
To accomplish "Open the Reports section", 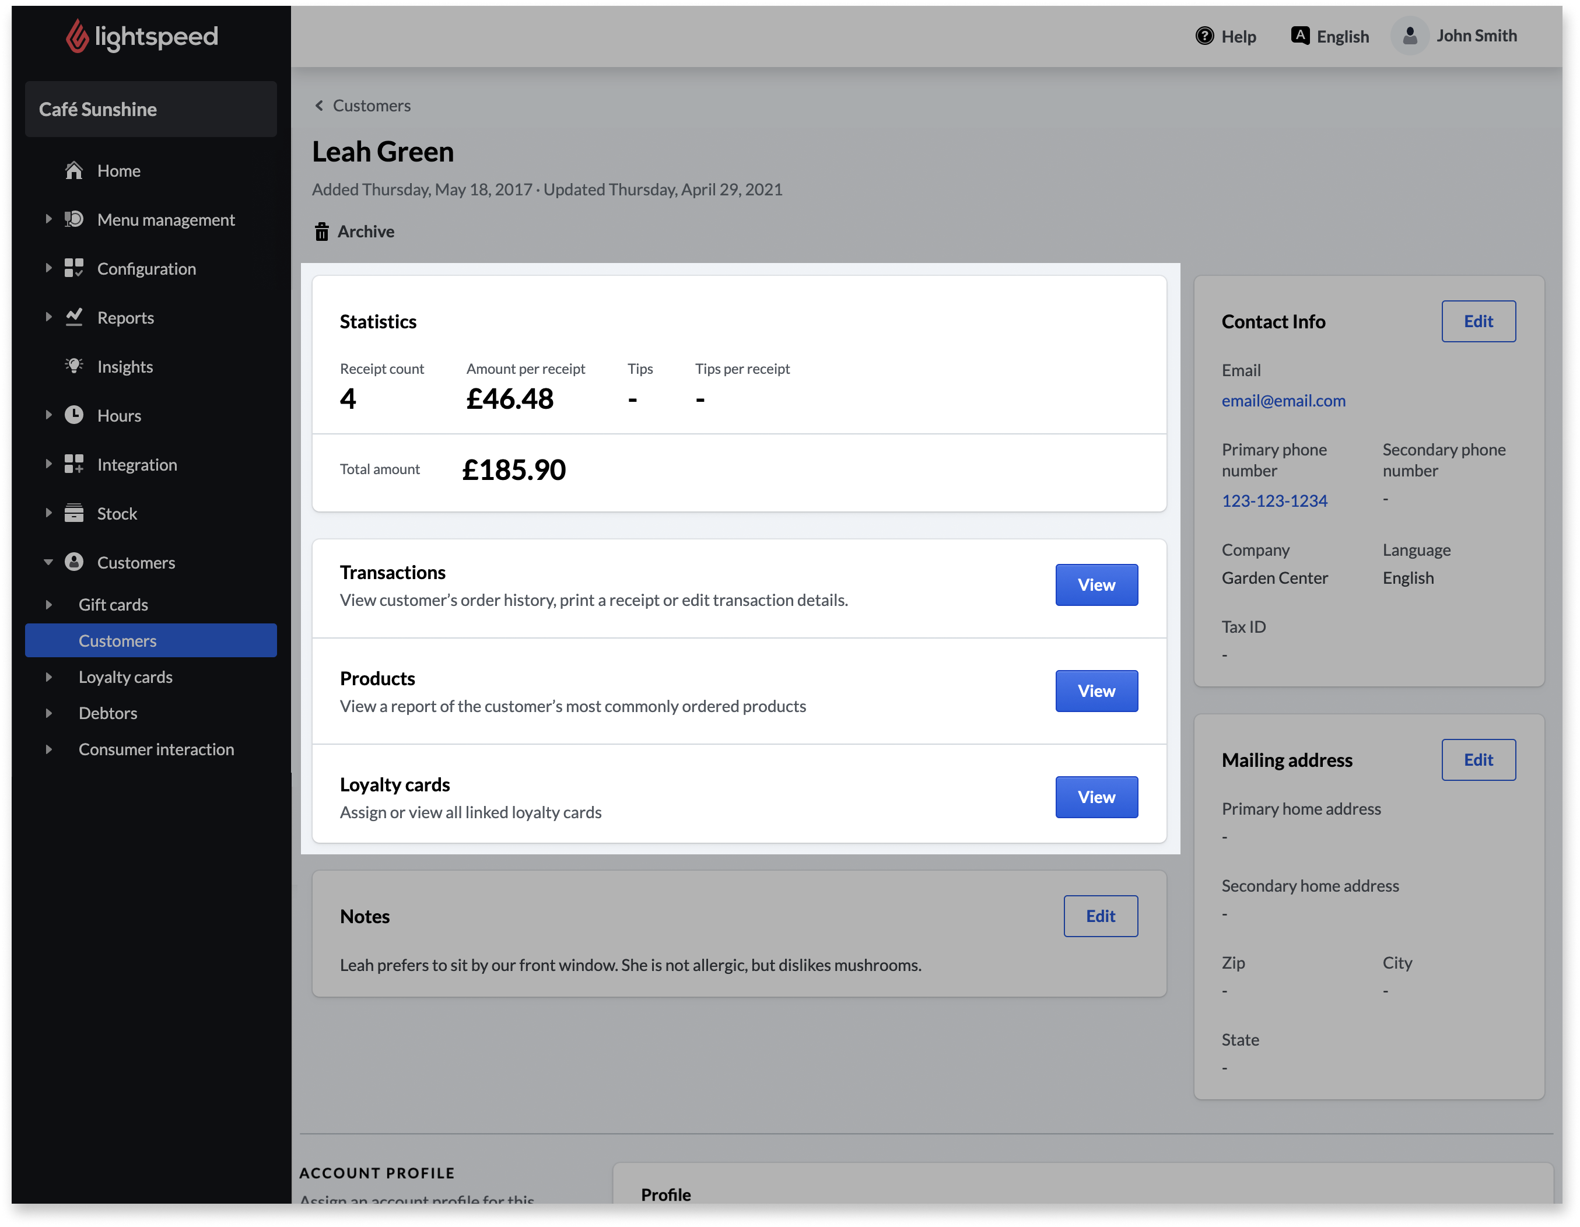I will pos(125,317).
